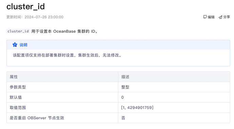Click the 取值范围 row label

click(18, 108)
